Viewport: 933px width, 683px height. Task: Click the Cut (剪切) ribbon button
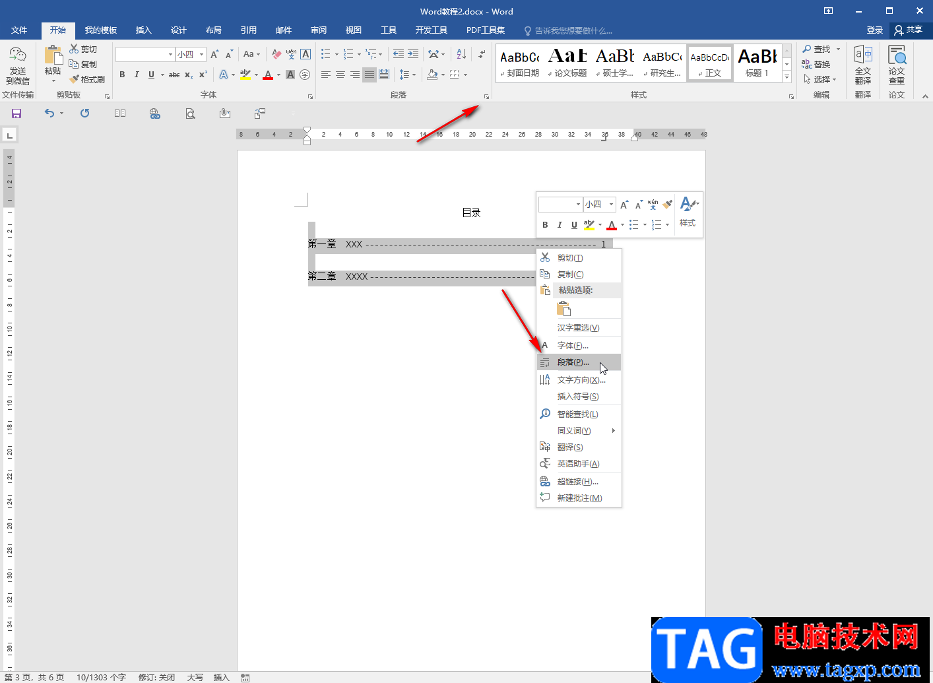click(x=83, y=49)
